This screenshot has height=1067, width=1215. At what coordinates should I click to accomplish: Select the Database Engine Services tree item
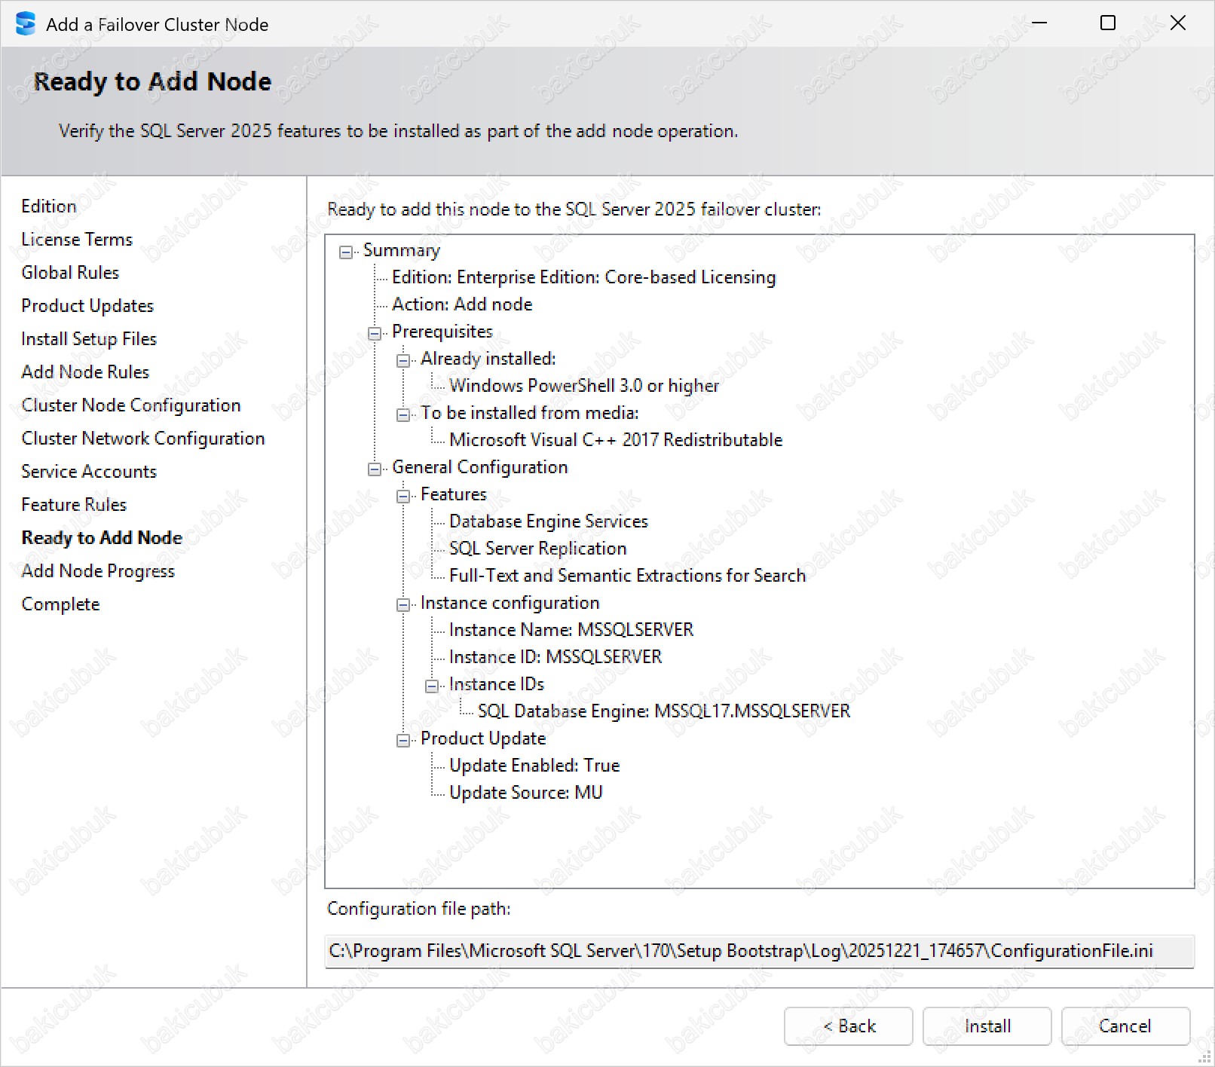click(x=548, y=521)
